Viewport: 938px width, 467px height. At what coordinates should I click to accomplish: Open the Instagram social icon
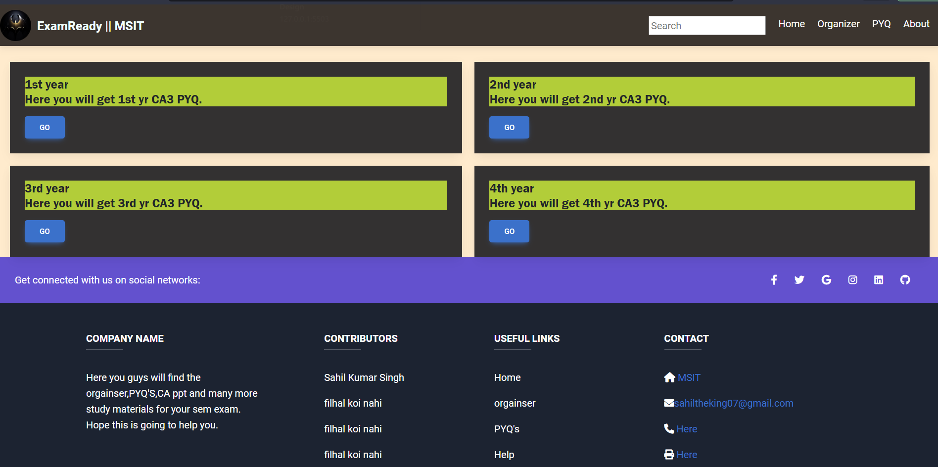[x=852, y=280]
